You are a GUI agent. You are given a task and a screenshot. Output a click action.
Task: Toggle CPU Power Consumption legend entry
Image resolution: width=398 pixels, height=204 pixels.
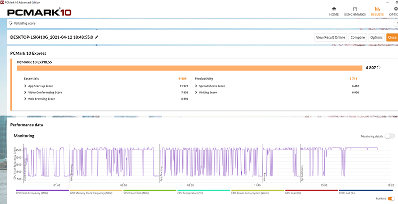pyautogui.click(x=257, y=192)
